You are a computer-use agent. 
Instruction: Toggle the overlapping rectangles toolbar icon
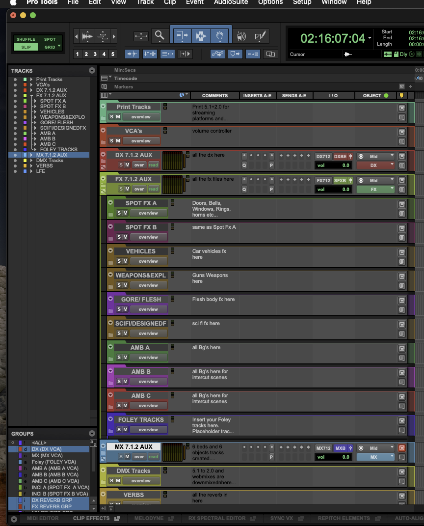point(270,54)
